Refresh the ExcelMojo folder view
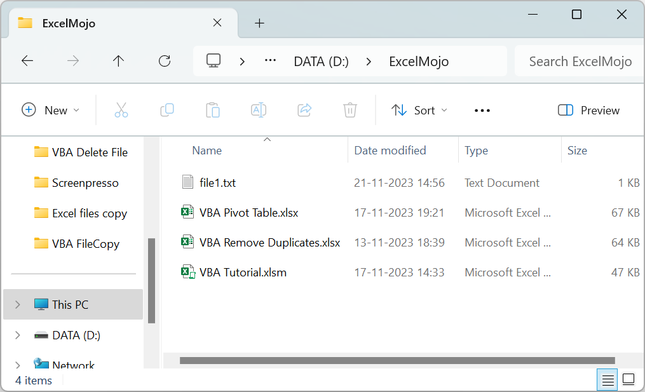Screen dimensions: 645x392 coord(165,61)
